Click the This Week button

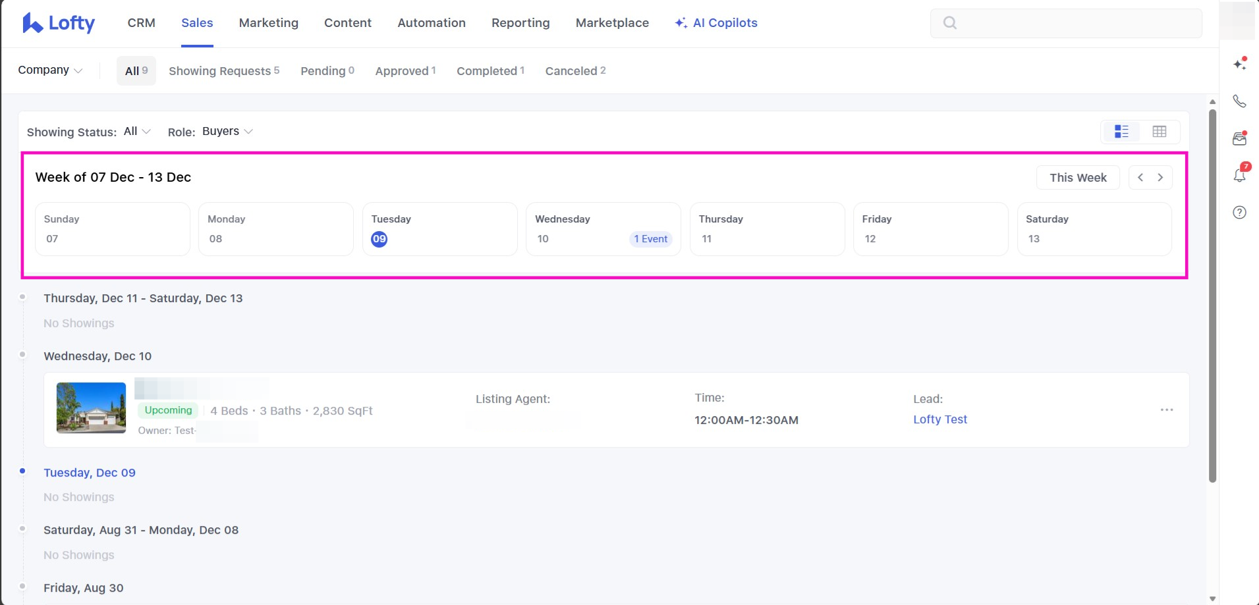tap(1077, 177)
